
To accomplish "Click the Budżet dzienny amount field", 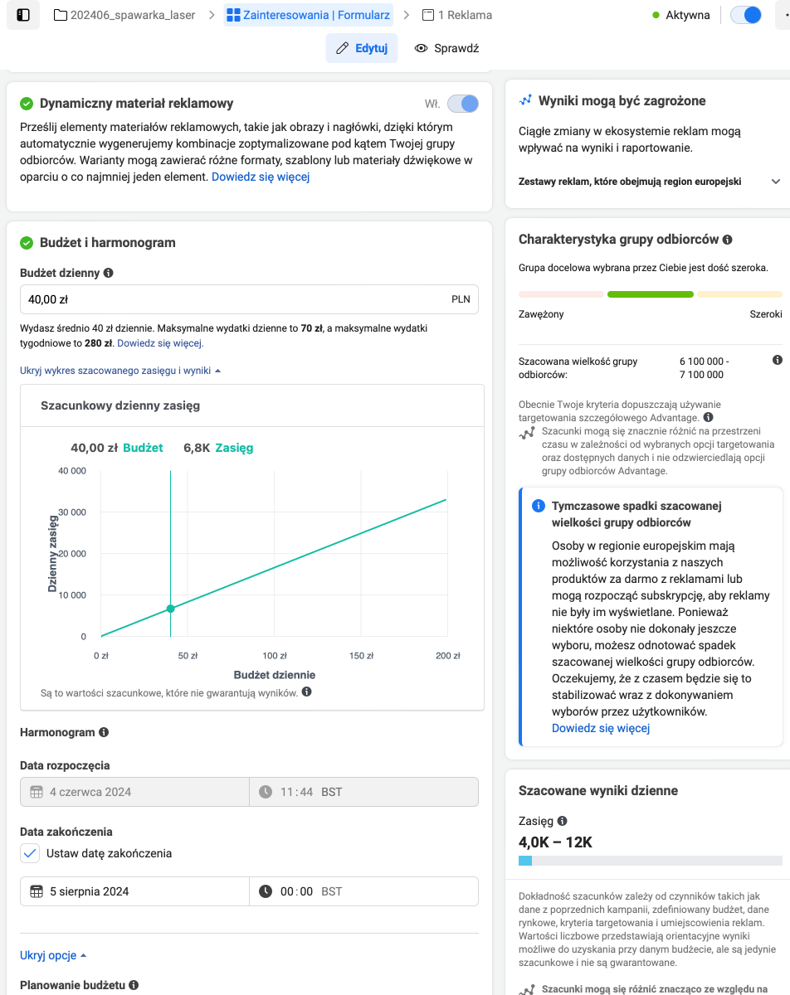I will (x=237, y=299).
